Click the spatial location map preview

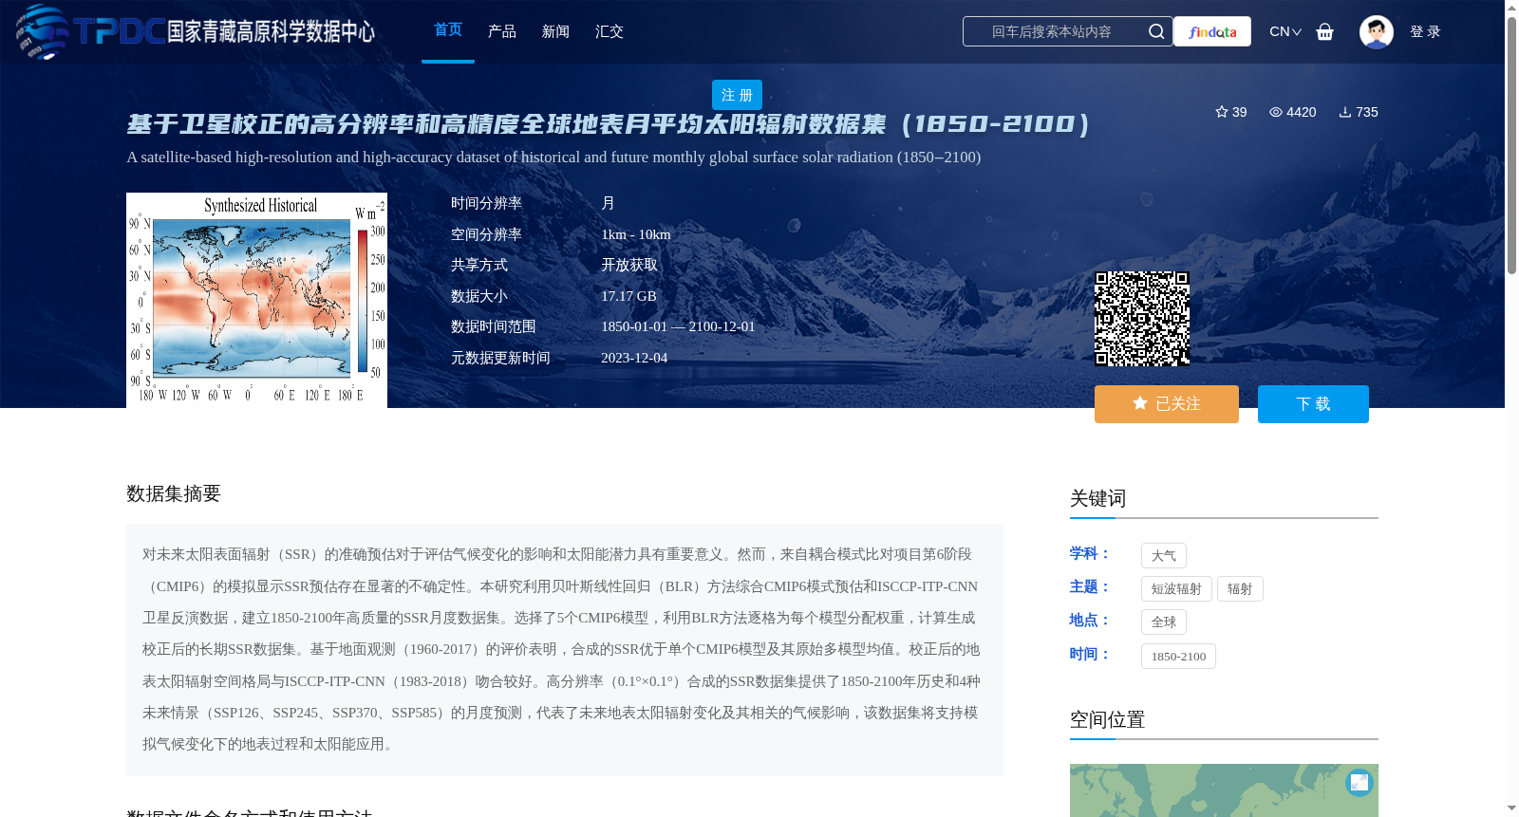1224,790
